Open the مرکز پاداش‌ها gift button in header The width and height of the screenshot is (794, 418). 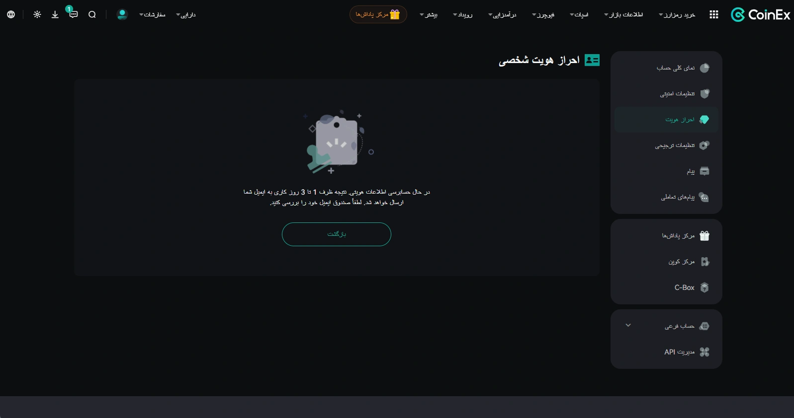coord(378,14)
